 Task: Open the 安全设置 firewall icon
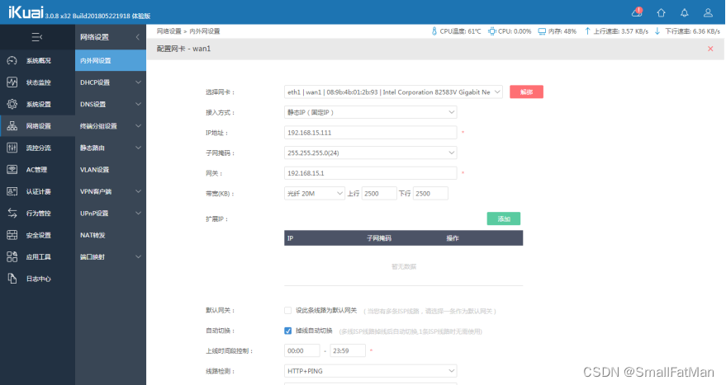pyautogui.click(x=12, y=235)
